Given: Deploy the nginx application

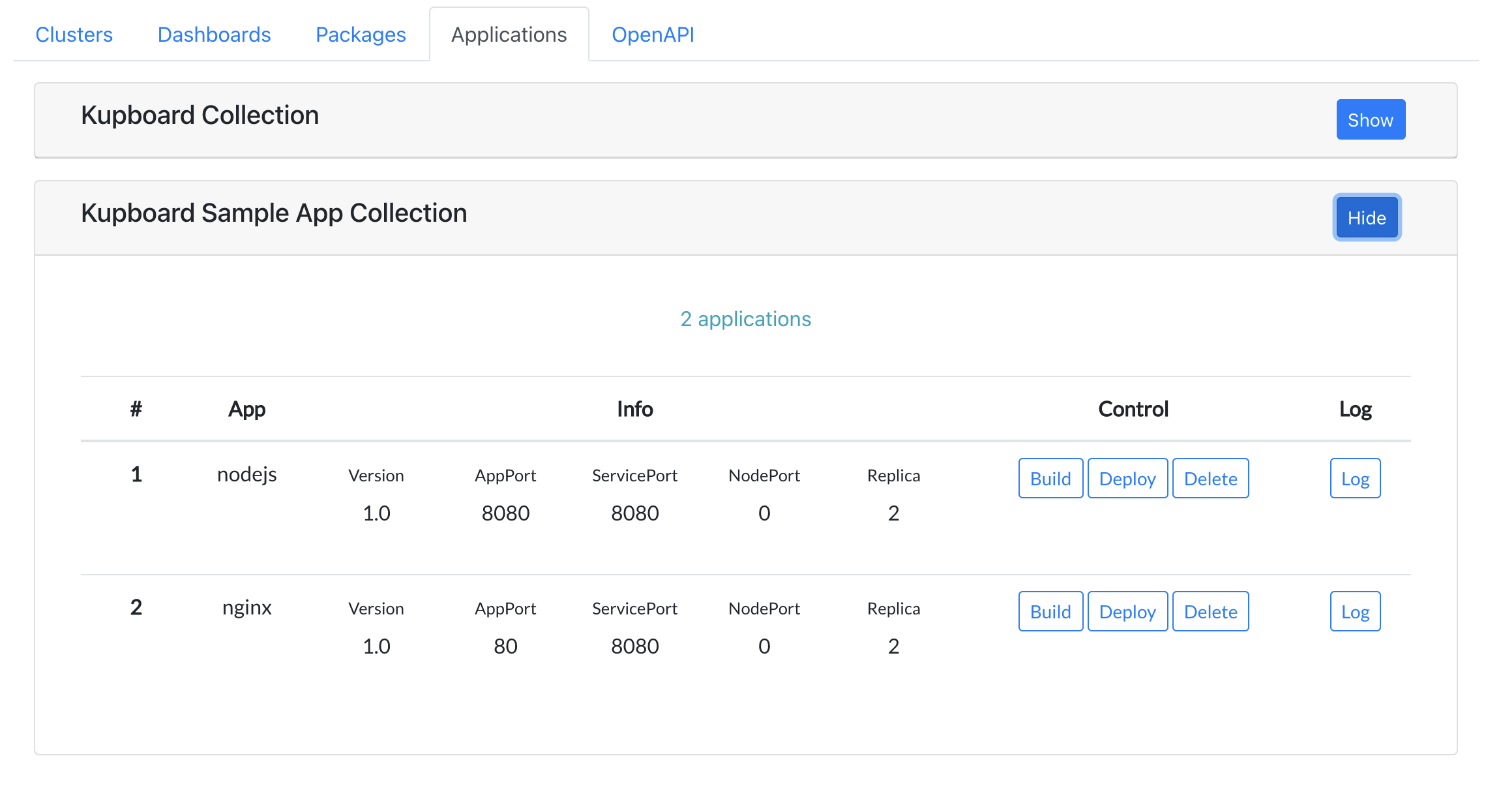Looking at the screenshot, I should (x=1127, y=611).
